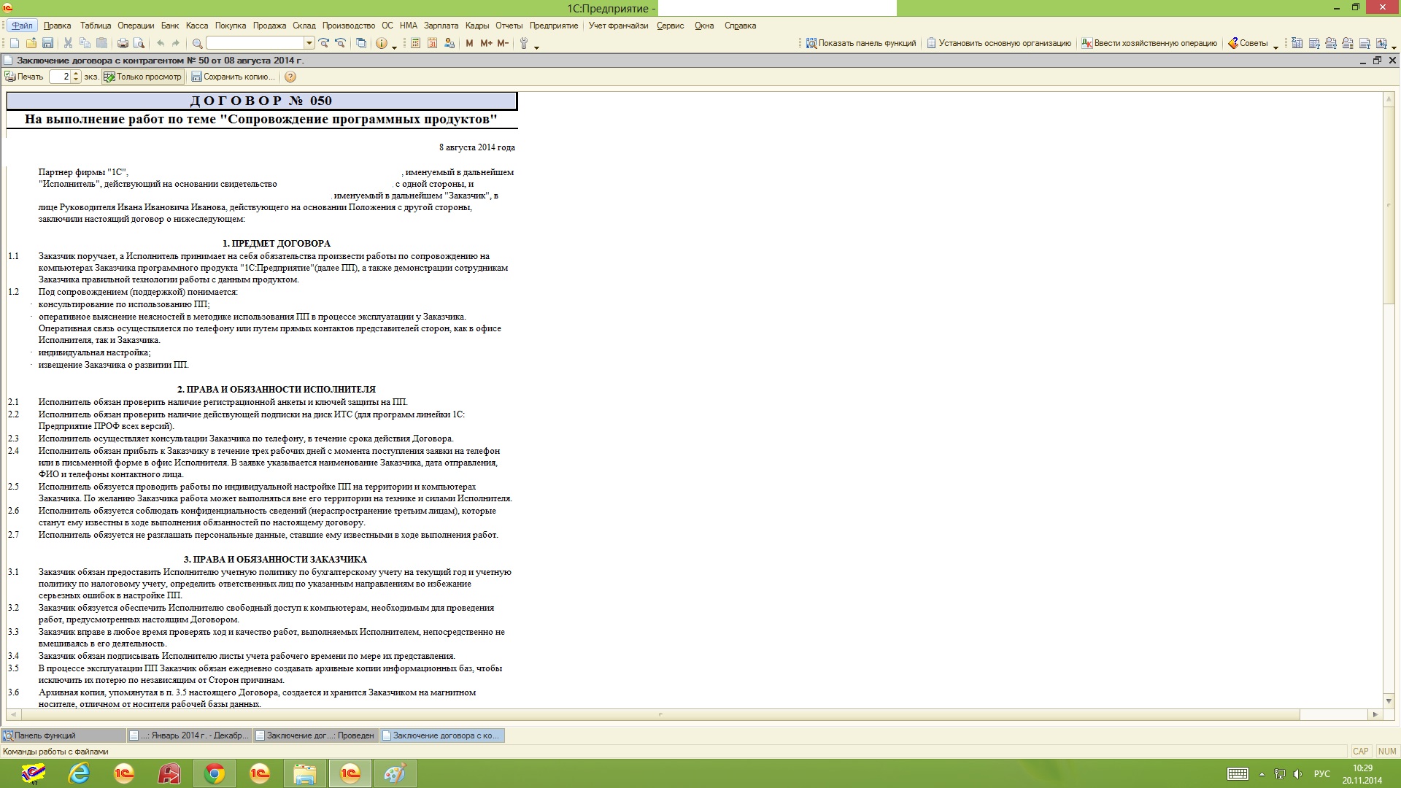Toggle Только просмотр view-only mode
Viewport: 1401px width, 788px height.
click(x=142, y=77)
